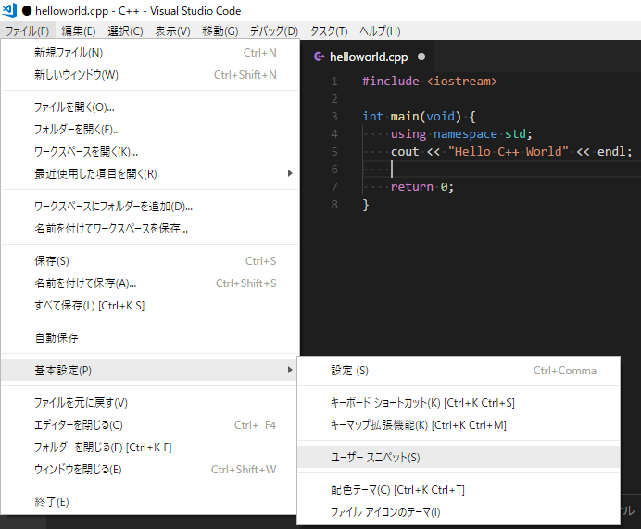Open the タスク(T) menu
This screenshot has height=529, width=641.
click(329, 31)
